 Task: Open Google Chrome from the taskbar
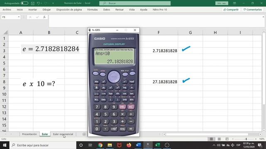tap(100, 145)
